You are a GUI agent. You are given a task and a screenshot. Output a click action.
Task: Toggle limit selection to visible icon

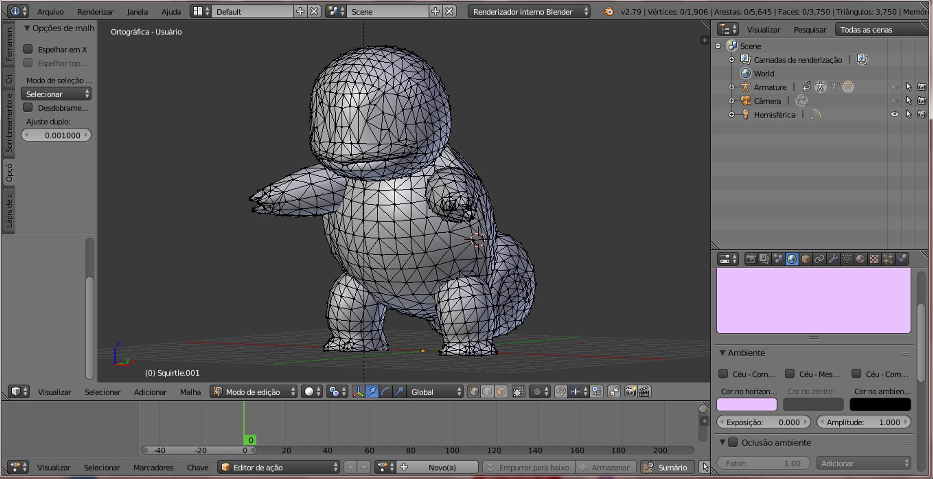point(518,392)
